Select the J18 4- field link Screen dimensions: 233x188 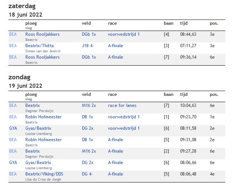click(x=88, y=46)
